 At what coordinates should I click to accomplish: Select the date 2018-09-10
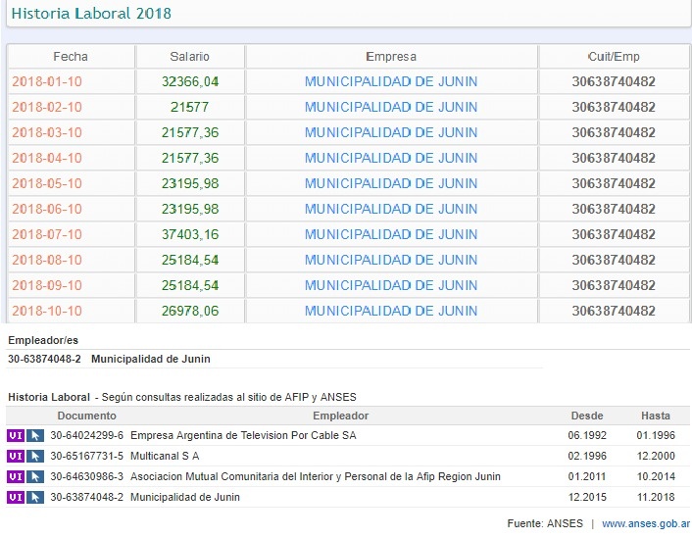[47, 285]
